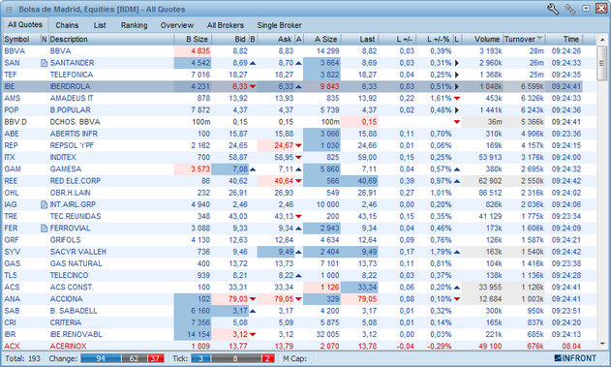Sort by the B Size column header
611x367 pixels.
(193, 39)
